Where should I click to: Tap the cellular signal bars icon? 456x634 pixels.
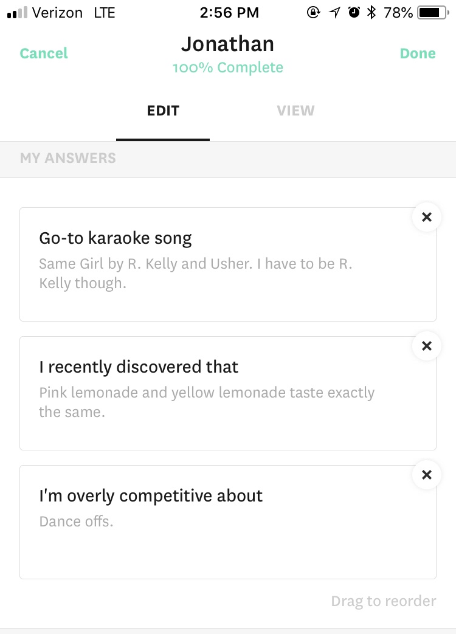[17, 13]
